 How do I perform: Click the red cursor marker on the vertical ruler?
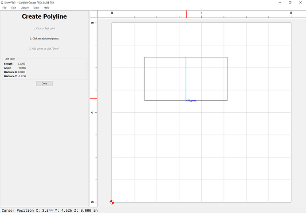click(93, 99)
